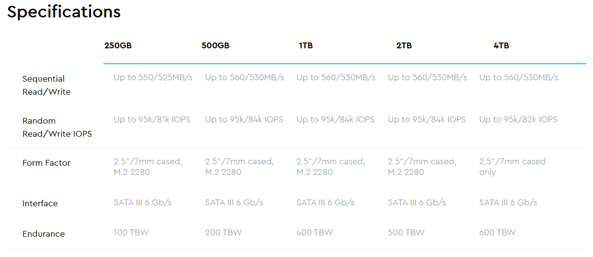593x257 pixels.
Task: Click the Sequential Read/Write row label
Action: (x=46, y=85)
